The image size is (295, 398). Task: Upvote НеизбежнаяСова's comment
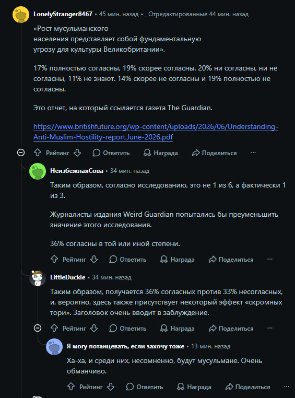(x=54, y=260)
